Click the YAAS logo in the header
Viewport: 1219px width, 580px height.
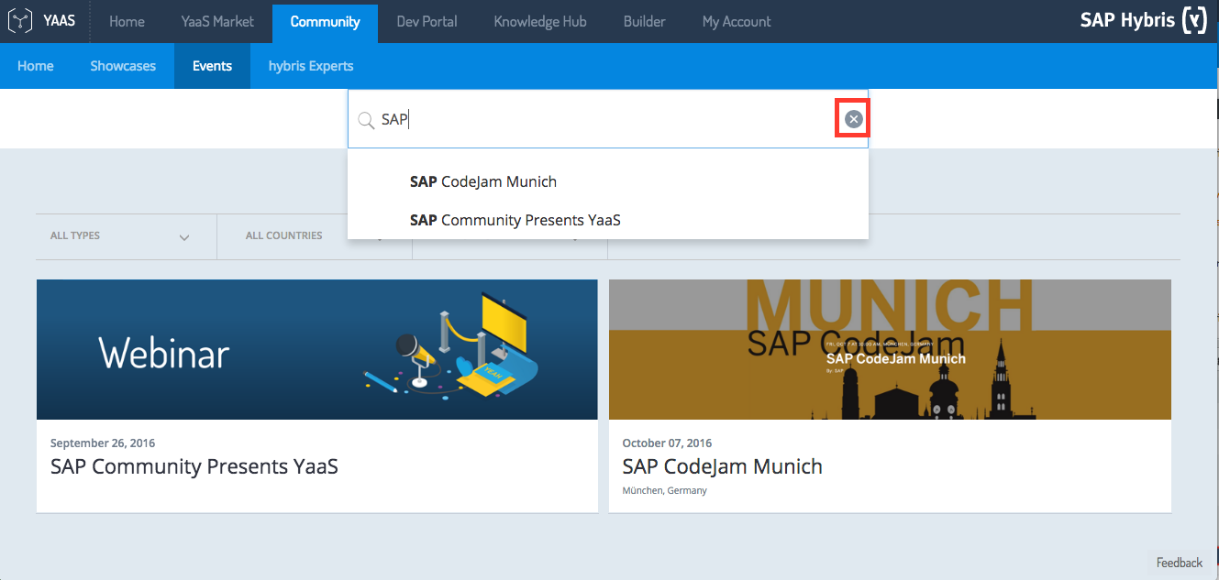(x=42, y=21)
